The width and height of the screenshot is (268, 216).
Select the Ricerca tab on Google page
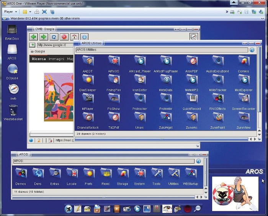point(39,59)
